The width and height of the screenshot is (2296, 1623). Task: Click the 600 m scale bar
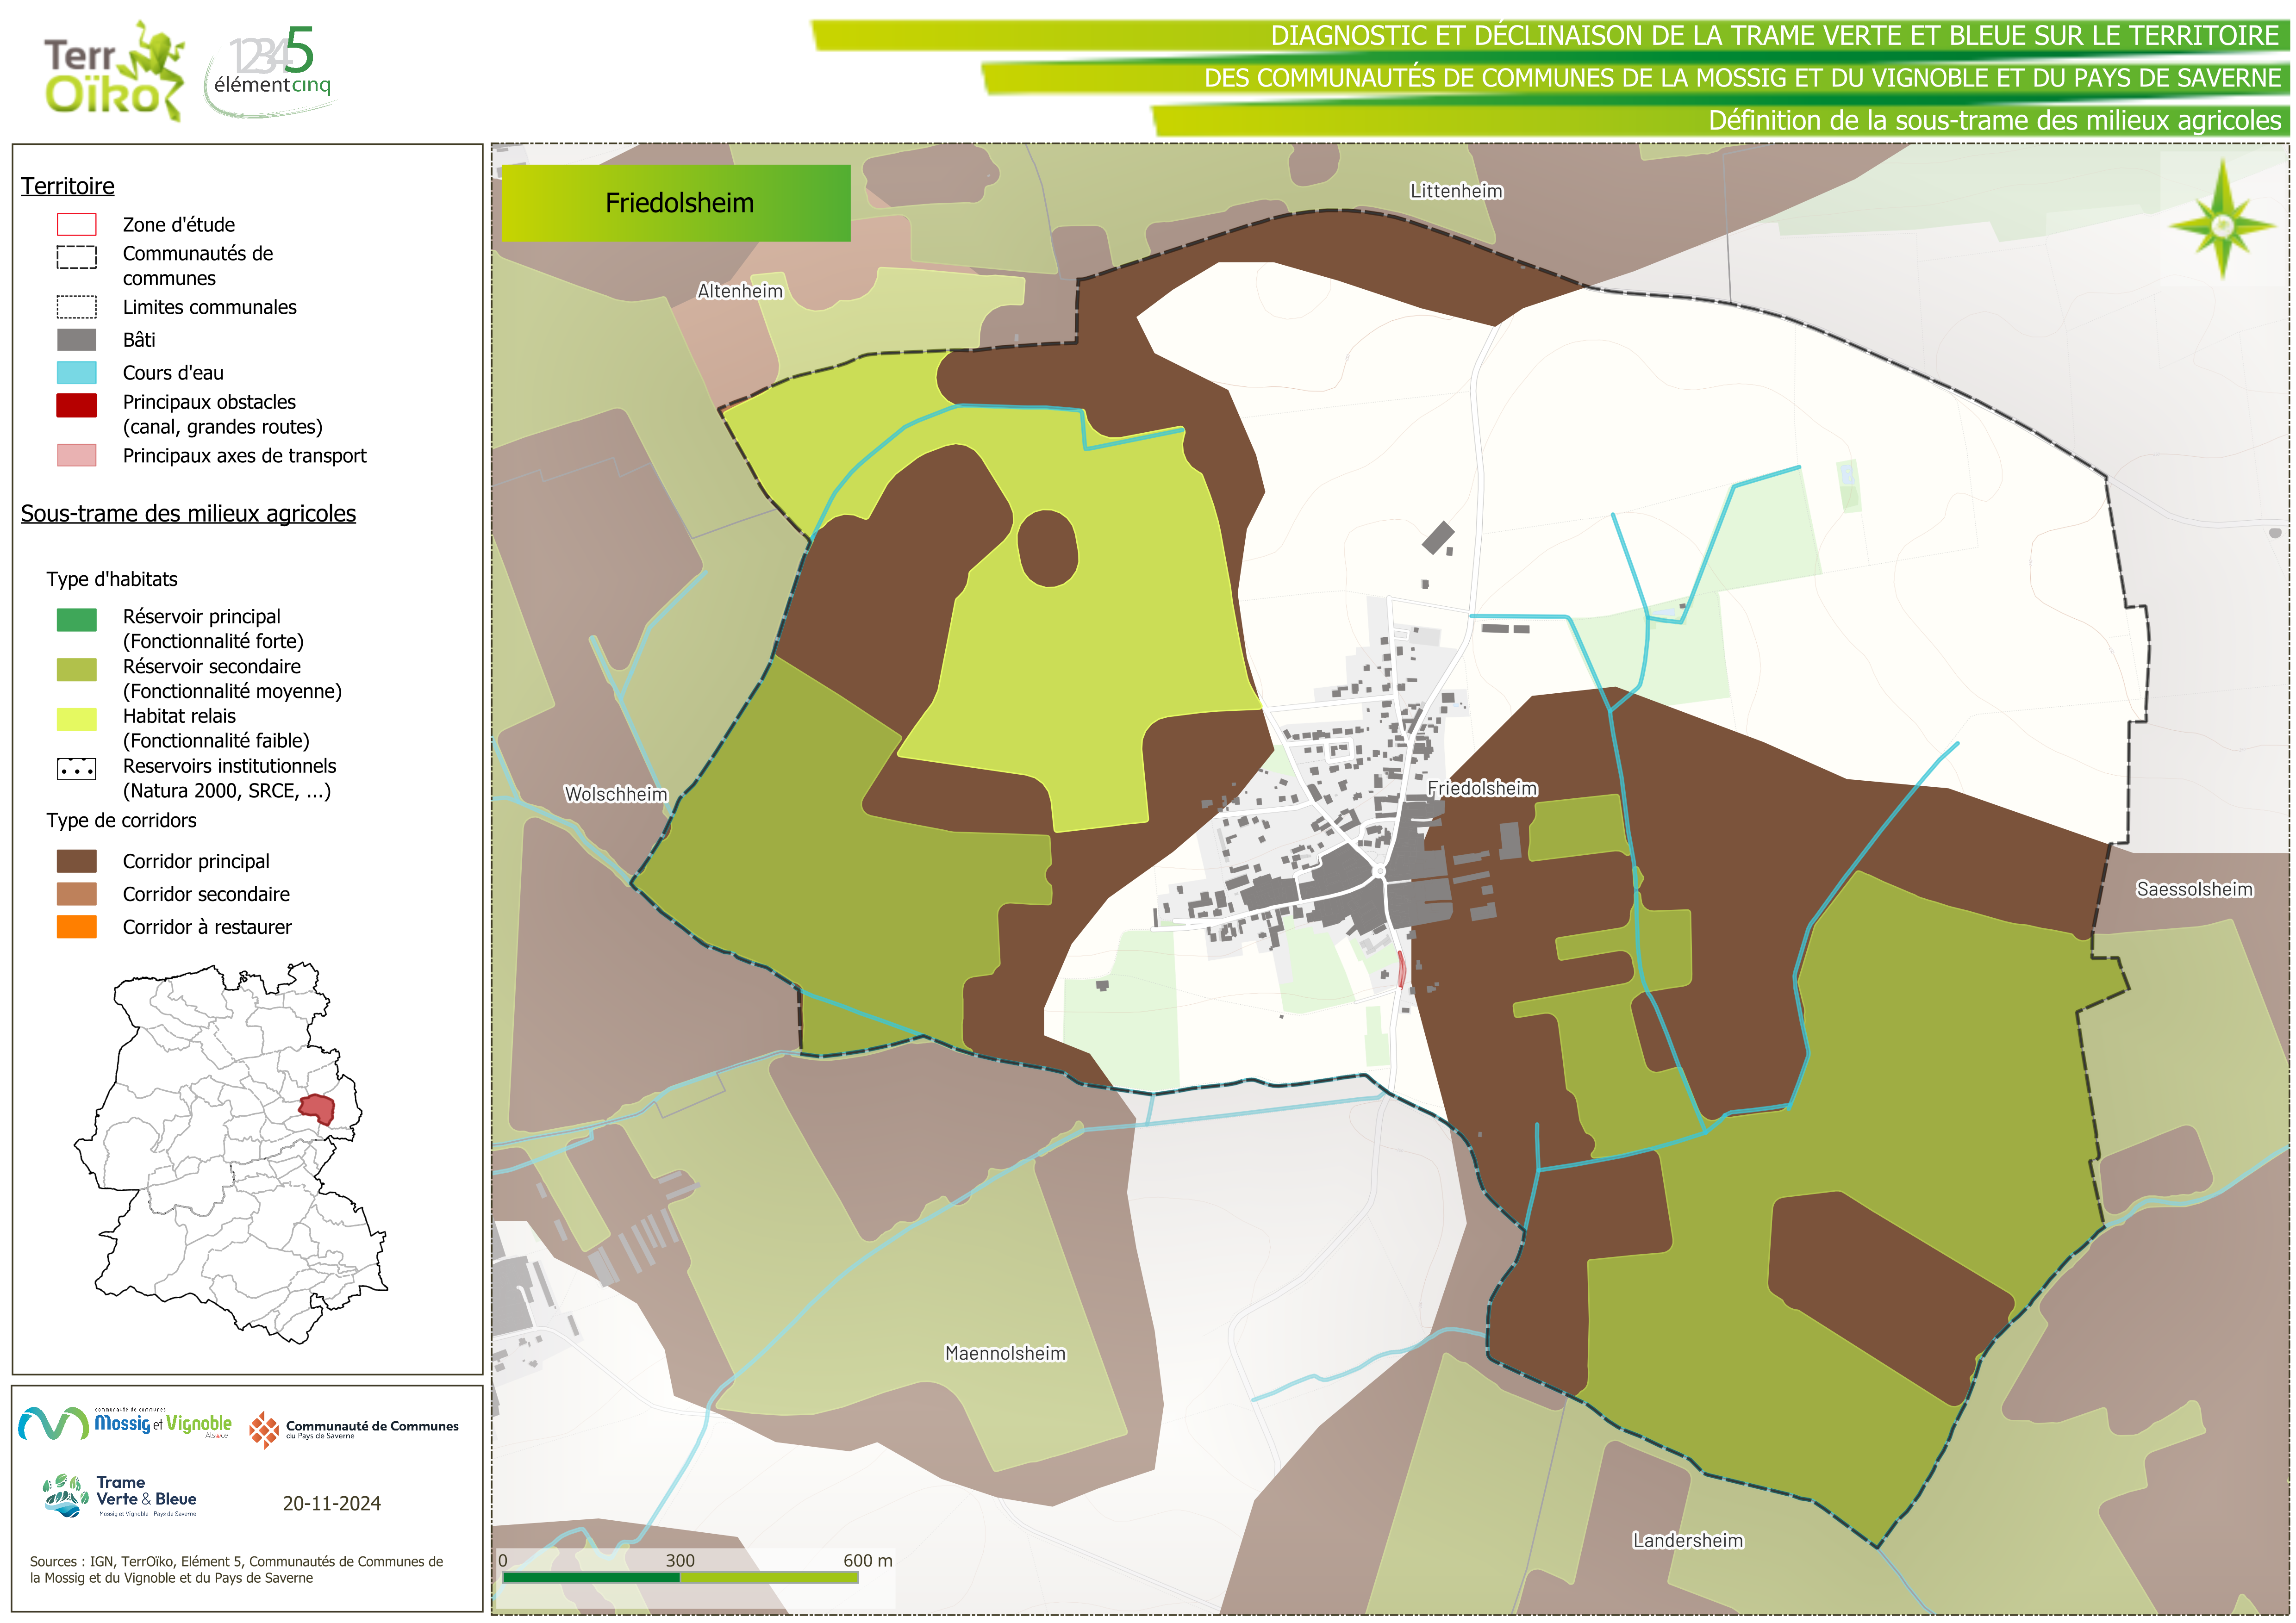[680, 1577]
